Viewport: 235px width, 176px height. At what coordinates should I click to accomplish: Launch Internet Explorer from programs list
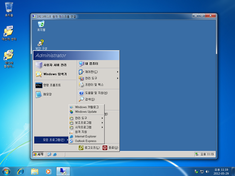[x=87, y=136]
